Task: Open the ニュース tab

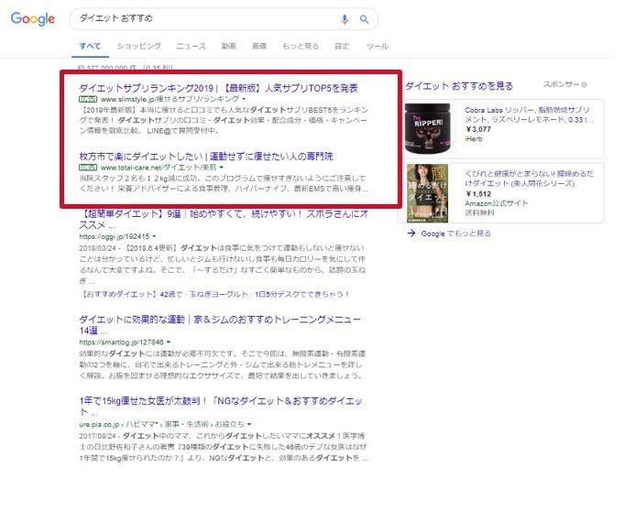Action: click(191, 46)
